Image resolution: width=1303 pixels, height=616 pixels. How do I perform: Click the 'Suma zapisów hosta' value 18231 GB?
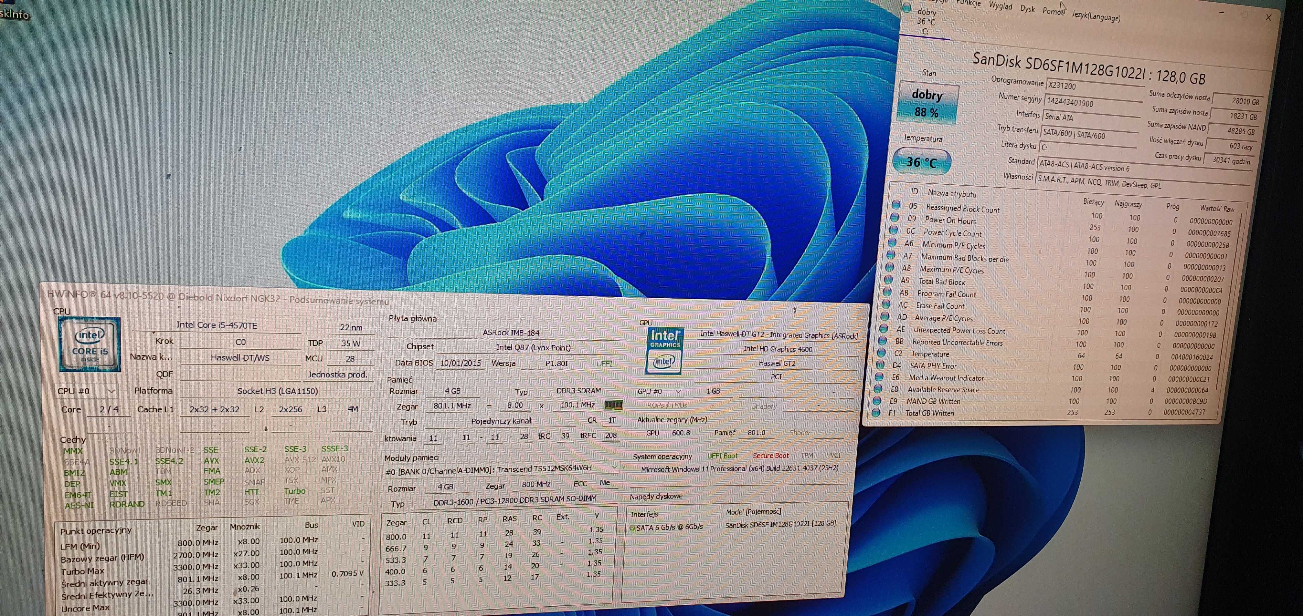point(1235,116)
